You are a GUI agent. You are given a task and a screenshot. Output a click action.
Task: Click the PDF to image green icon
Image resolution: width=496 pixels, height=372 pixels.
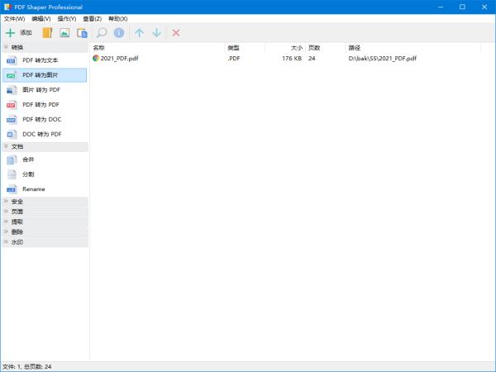12,75
